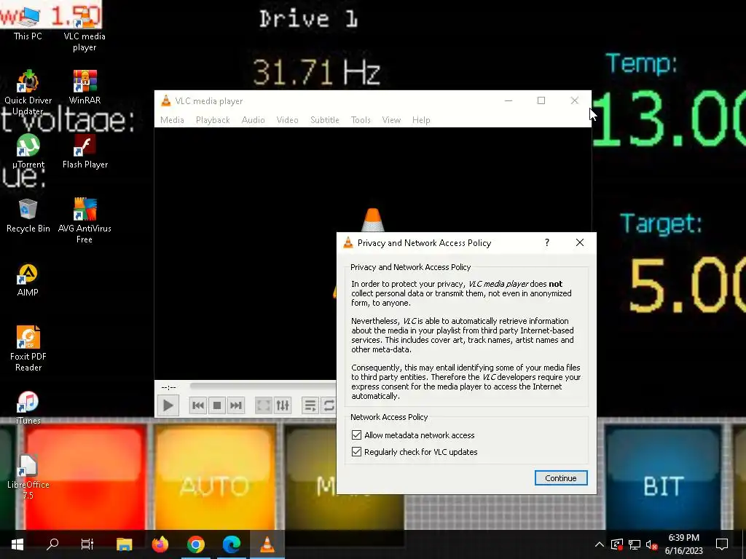Skip to next media in VLC

pyautogui.click(x=236, y=405)
